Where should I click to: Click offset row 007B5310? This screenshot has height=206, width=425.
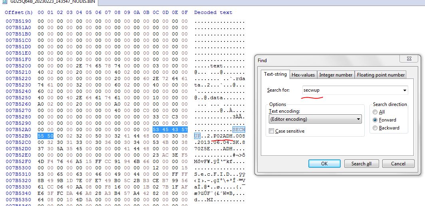click(x=18, y=174)
